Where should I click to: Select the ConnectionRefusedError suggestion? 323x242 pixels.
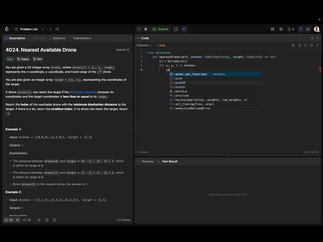click(215, 108)
